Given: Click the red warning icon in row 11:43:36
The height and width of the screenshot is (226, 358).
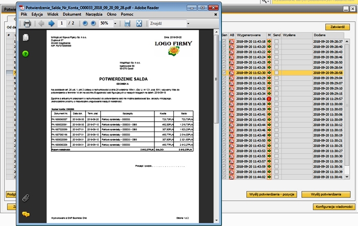Looking at the screenshot, I should [x=269, y=99].
